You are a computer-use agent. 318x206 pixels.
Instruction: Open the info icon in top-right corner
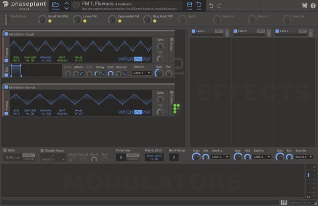click(313, 6)
